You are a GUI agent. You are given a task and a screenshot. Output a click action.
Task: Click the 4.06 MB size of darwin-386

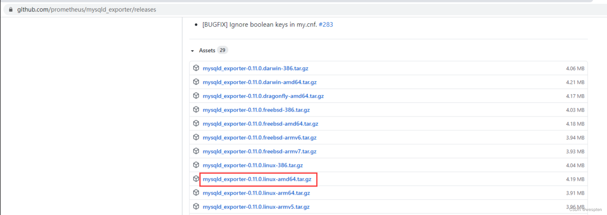(x=575, y=69)
